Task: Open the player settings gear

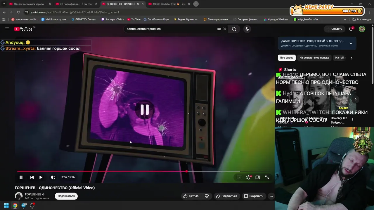Action: click(x=248, y=177)
